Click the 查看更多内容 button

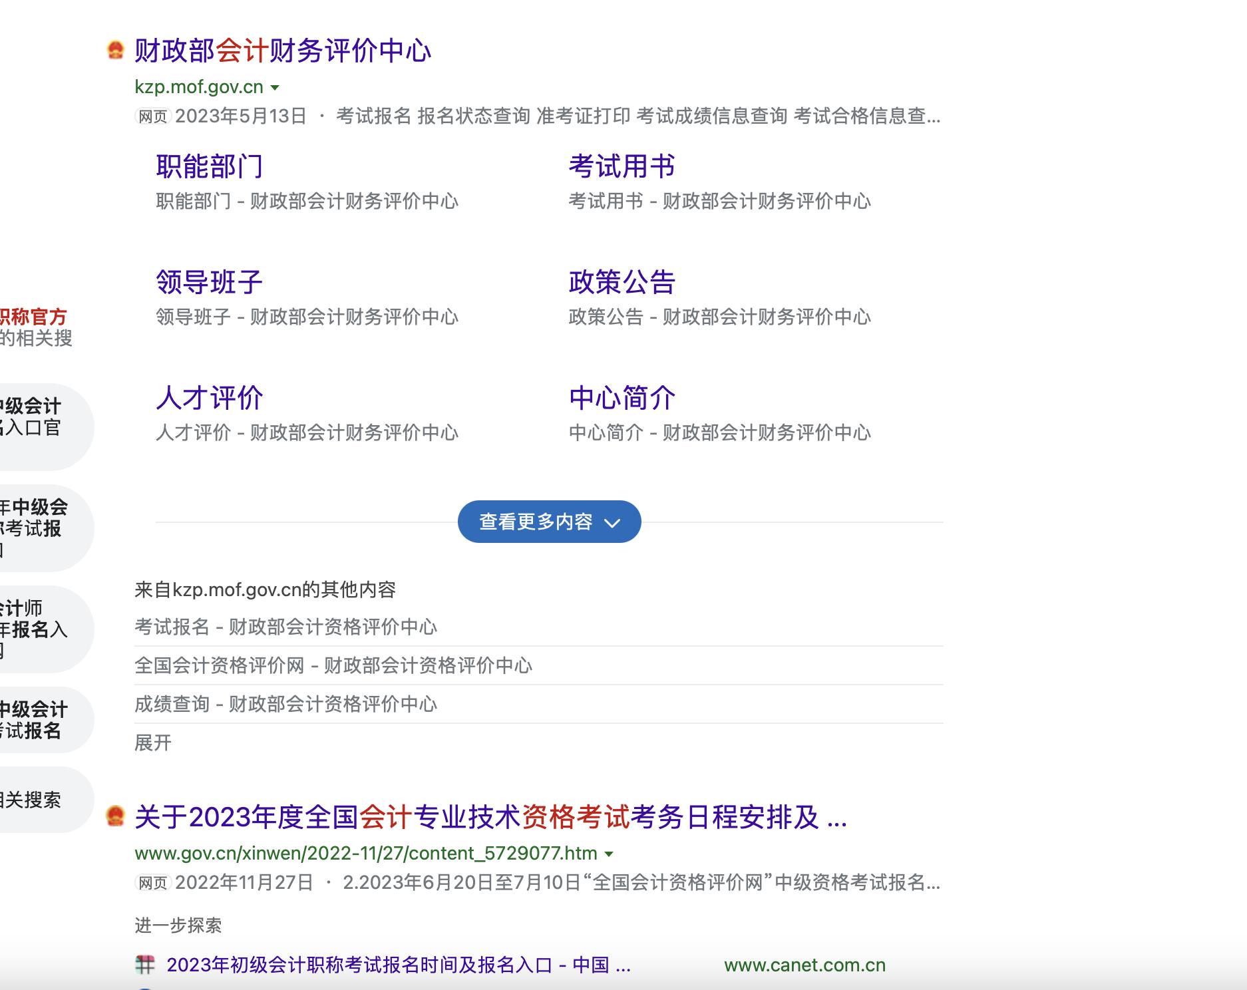click(549, 522)
